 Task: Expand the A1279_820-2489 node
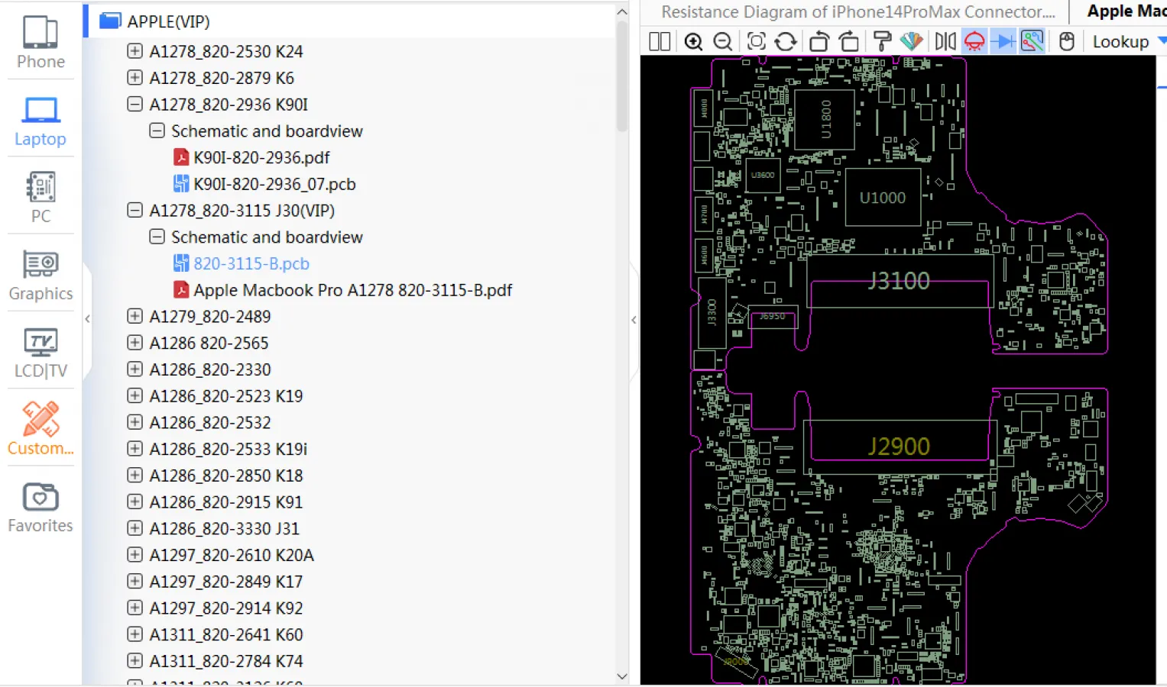point(135,316)
